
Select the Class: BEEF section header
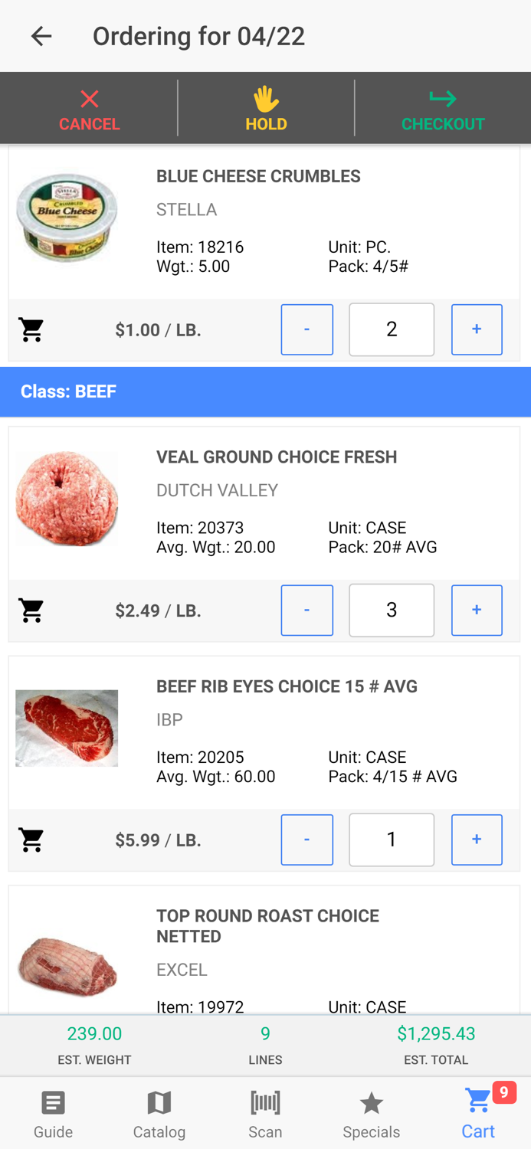pyautogui.click(x=265, y=391)
